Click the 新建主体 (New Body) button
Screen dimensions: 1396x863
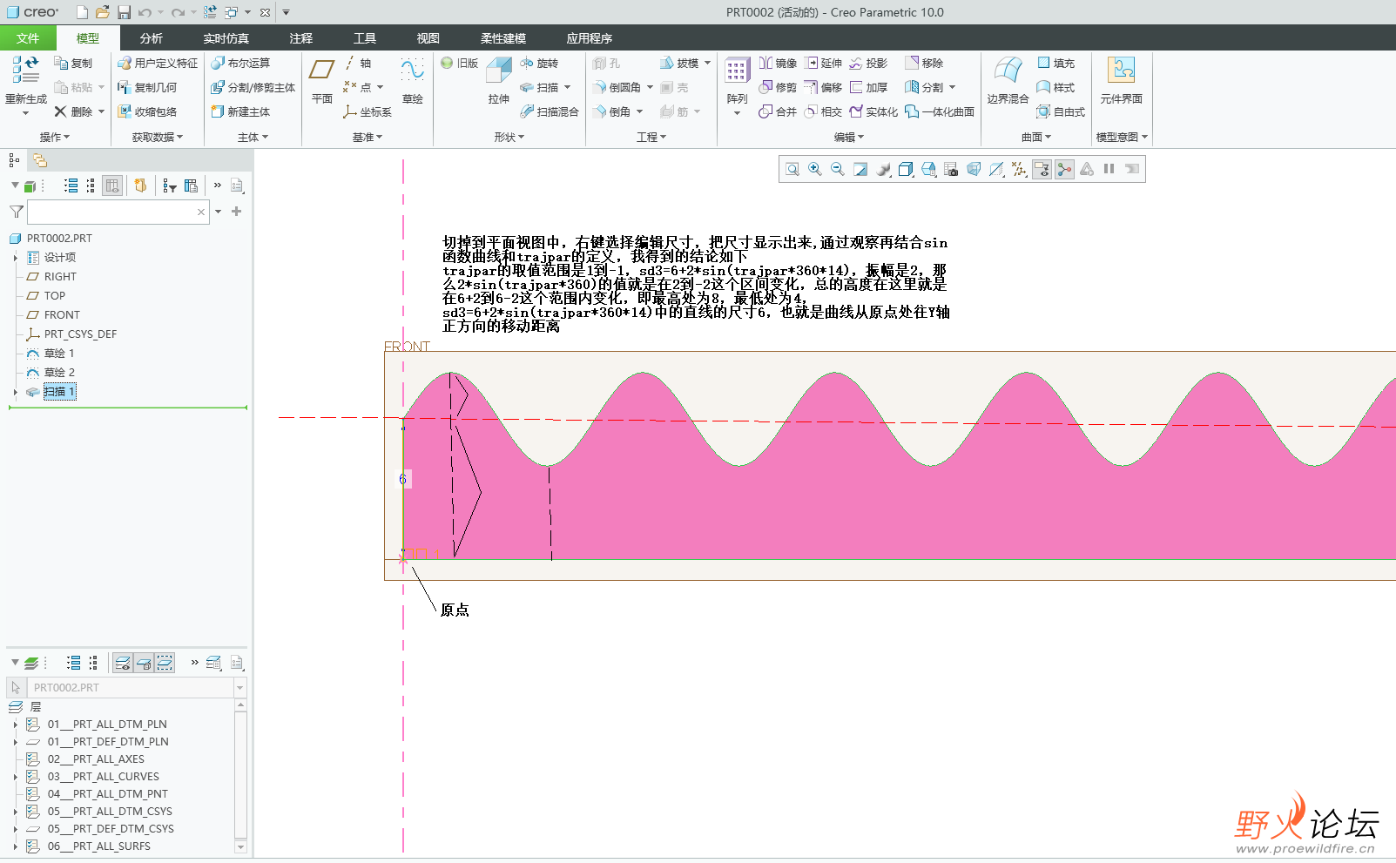pyautogui.click(x=240, y=111)
